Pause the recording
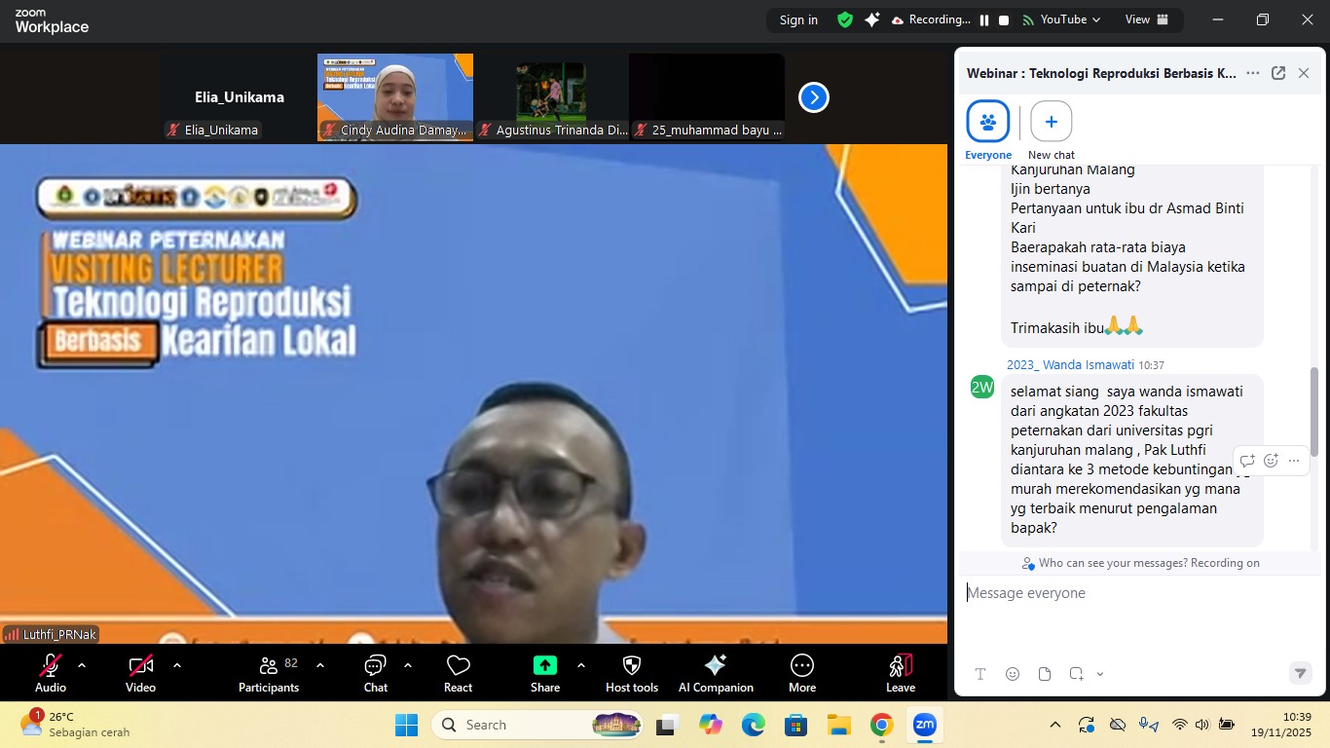 (x=984, y=19)
